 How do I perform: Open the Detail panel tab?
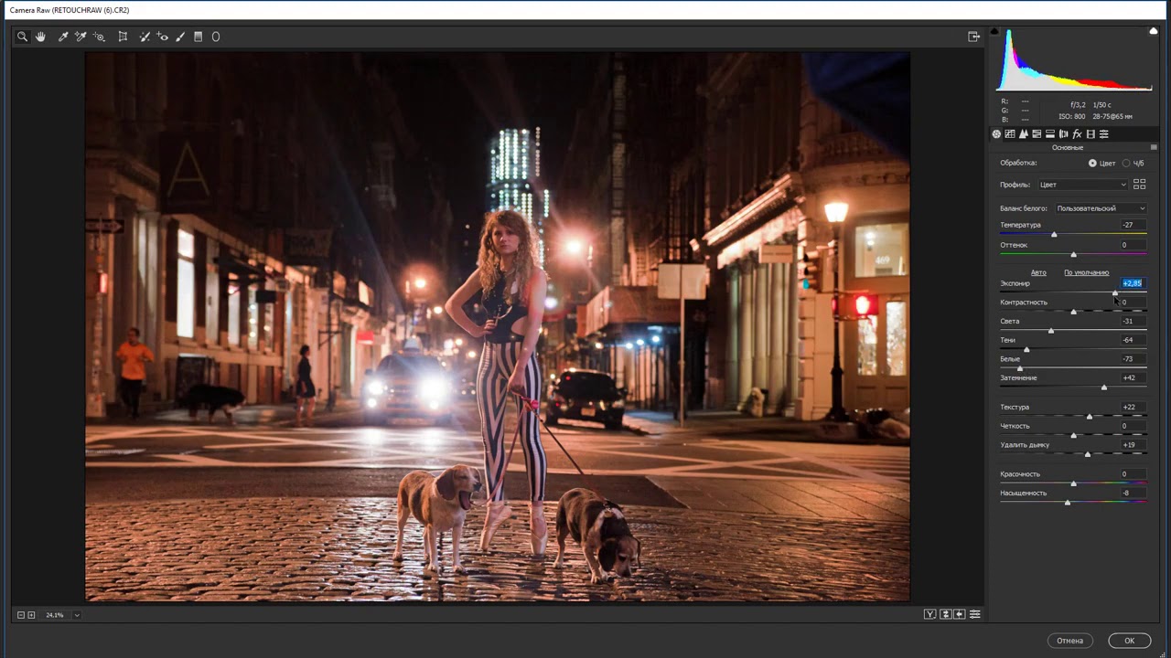pyautogui.click(x=1024, y=134)
